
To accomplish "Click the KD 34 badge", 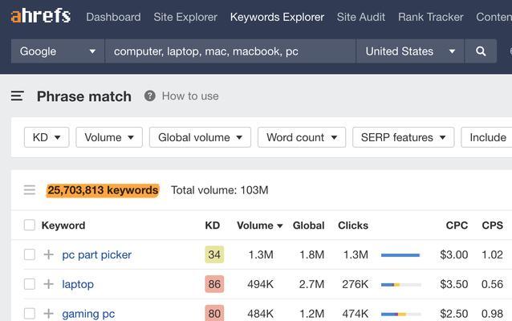I will click(x=214, y=254).
